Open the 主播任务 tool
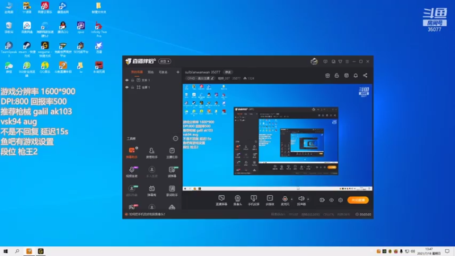 click(172, 152)
